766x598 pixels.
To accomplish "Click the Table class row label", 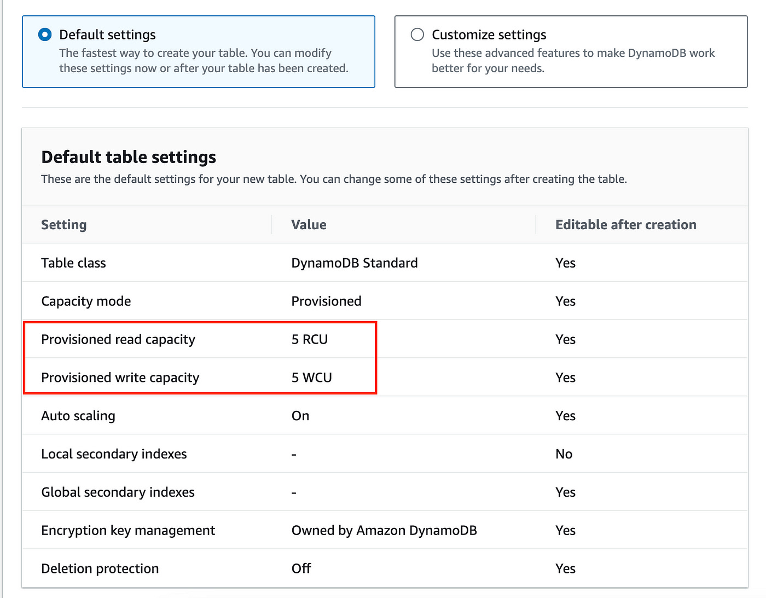I will (73, 263).
